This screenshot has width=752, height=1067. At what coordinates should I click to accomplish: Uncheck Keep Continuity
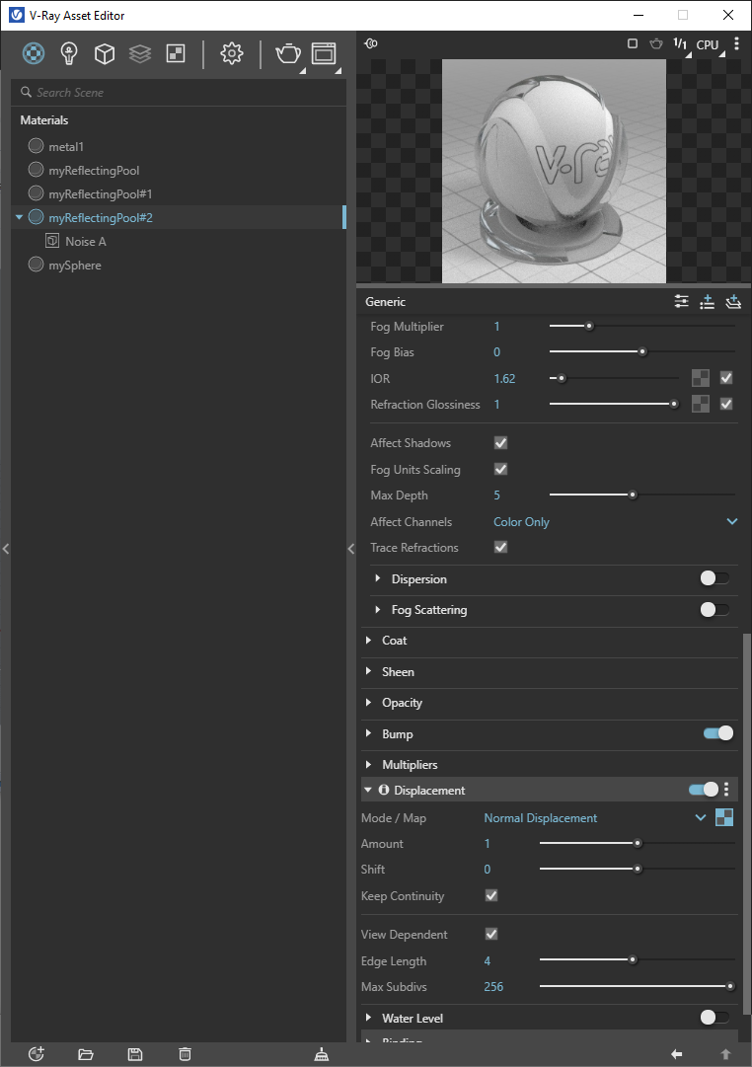pos(491,895)
